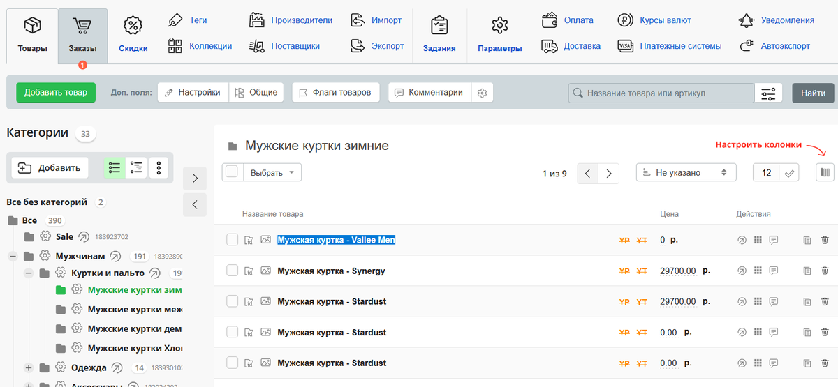Viewport: 838px width, 387px height.
Task: Collapse the Куртки и пальто category
Action: (29, 273)
